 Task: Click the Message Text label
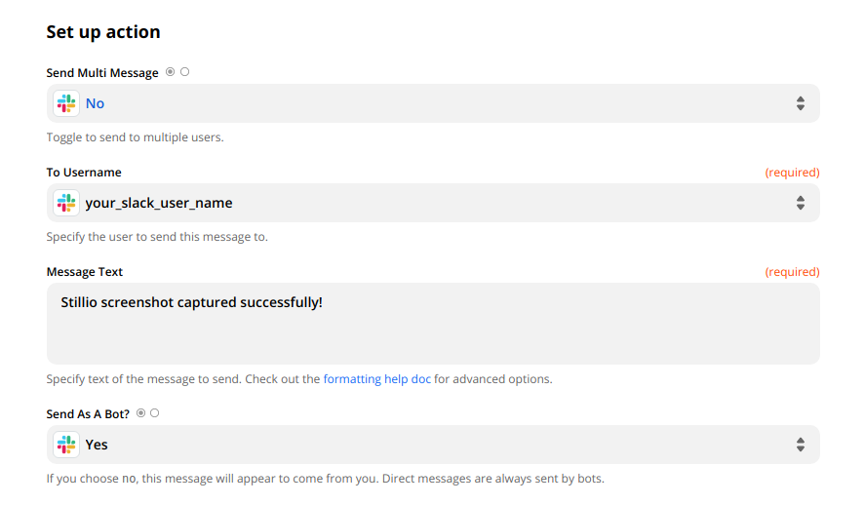(85, 272)
